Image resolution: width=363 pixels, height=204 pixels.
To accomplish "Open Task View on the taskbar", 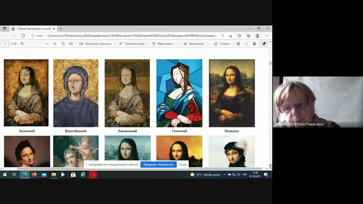I will point(15,175).
